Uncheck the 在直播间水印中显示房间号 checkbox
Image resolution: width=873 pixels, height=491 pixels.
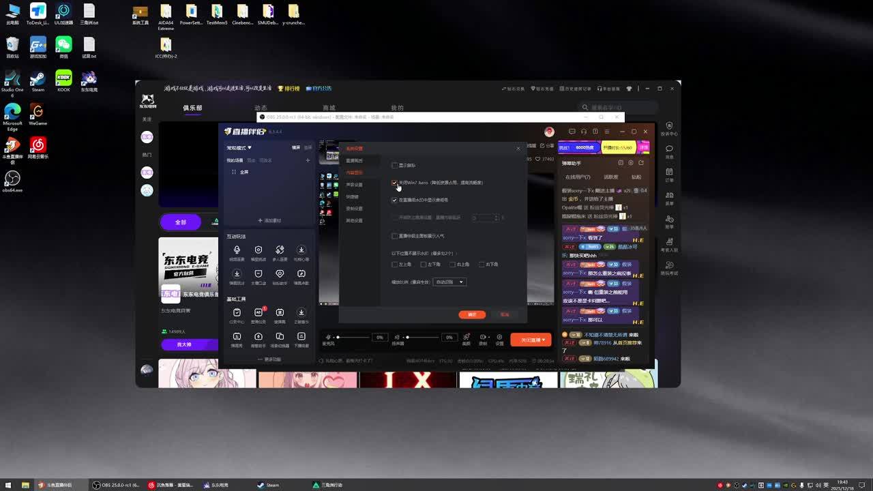(x=394, y=200)
